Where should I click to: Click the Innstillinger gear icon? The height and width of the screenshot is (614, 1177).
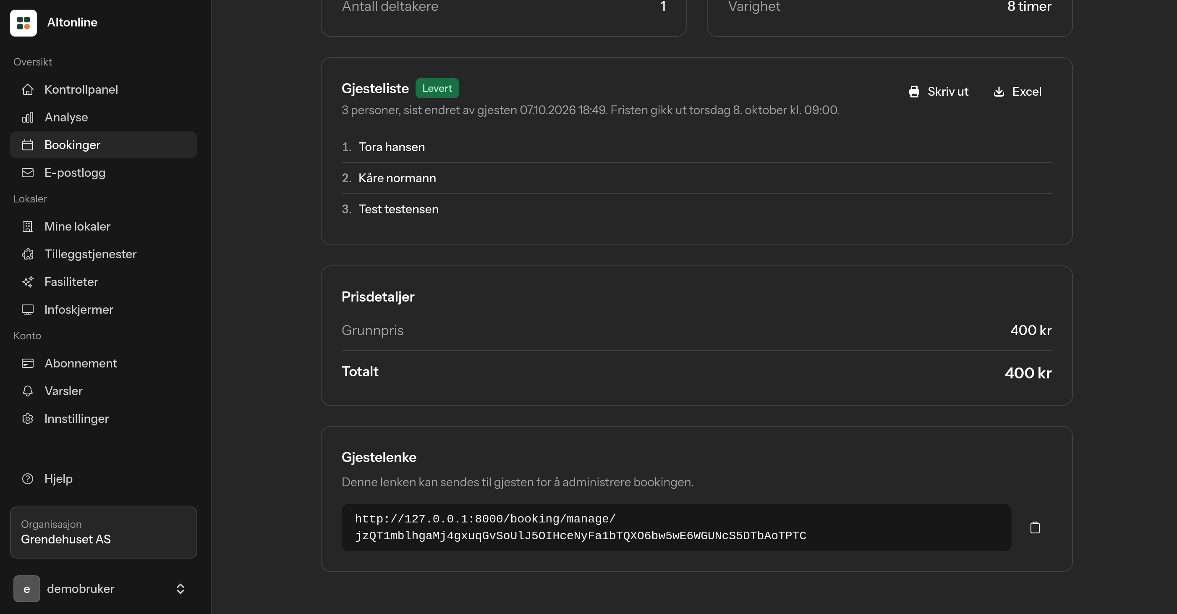[x=27, y=419]
